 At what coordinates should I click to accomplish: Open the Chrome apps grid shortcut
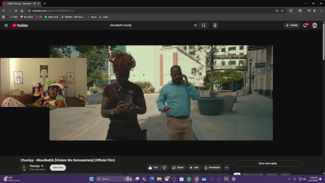3,17
